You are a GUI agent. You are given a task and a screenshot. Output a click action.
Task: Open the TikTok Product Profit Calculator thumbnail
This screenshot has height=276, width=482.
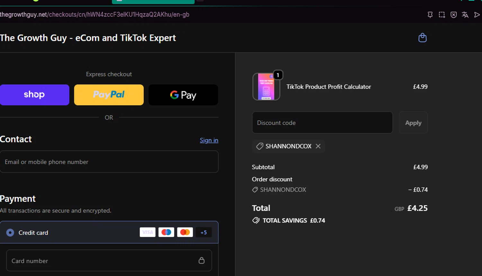(266, 87)
